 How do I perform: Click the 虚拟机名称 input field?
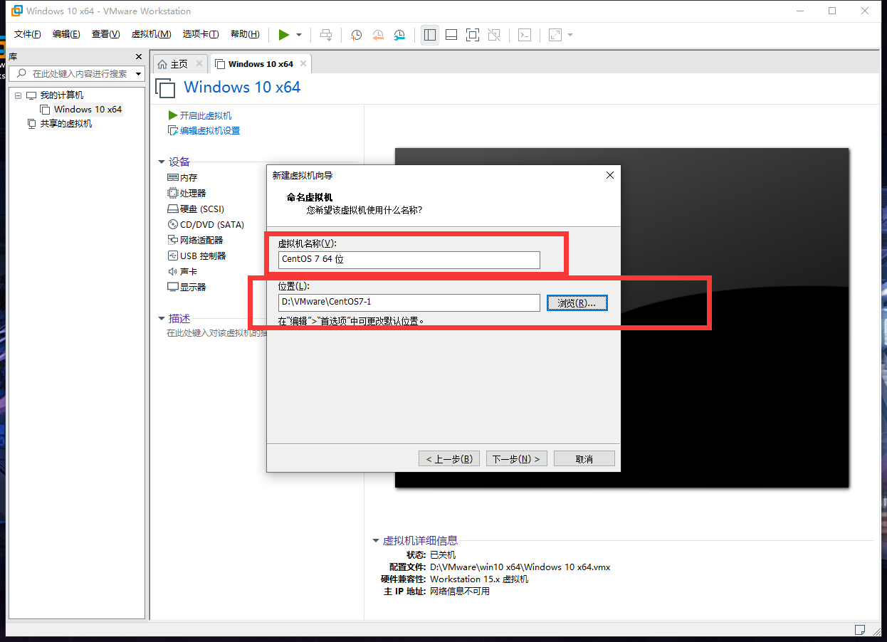(409, 259)
